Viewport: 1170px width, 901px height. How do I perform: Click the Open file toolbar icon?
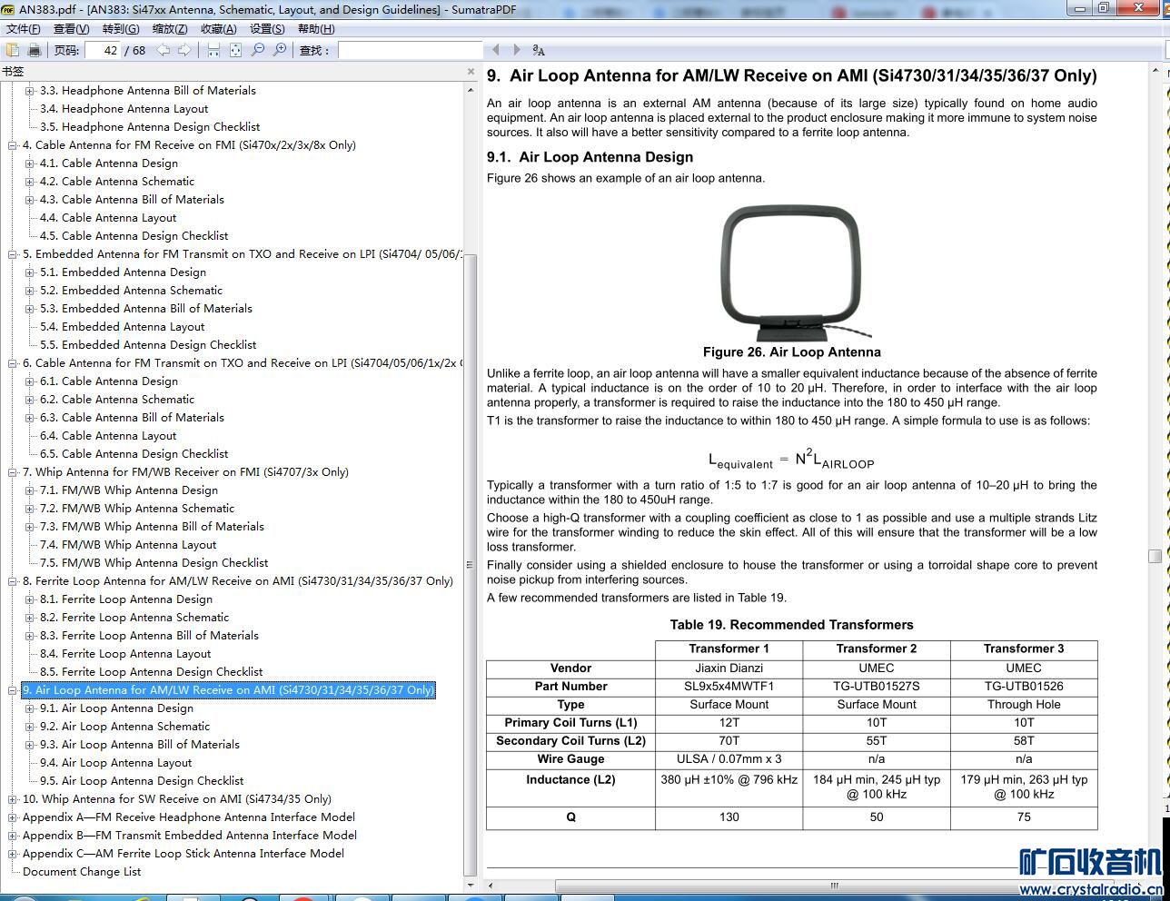point(13,50)
